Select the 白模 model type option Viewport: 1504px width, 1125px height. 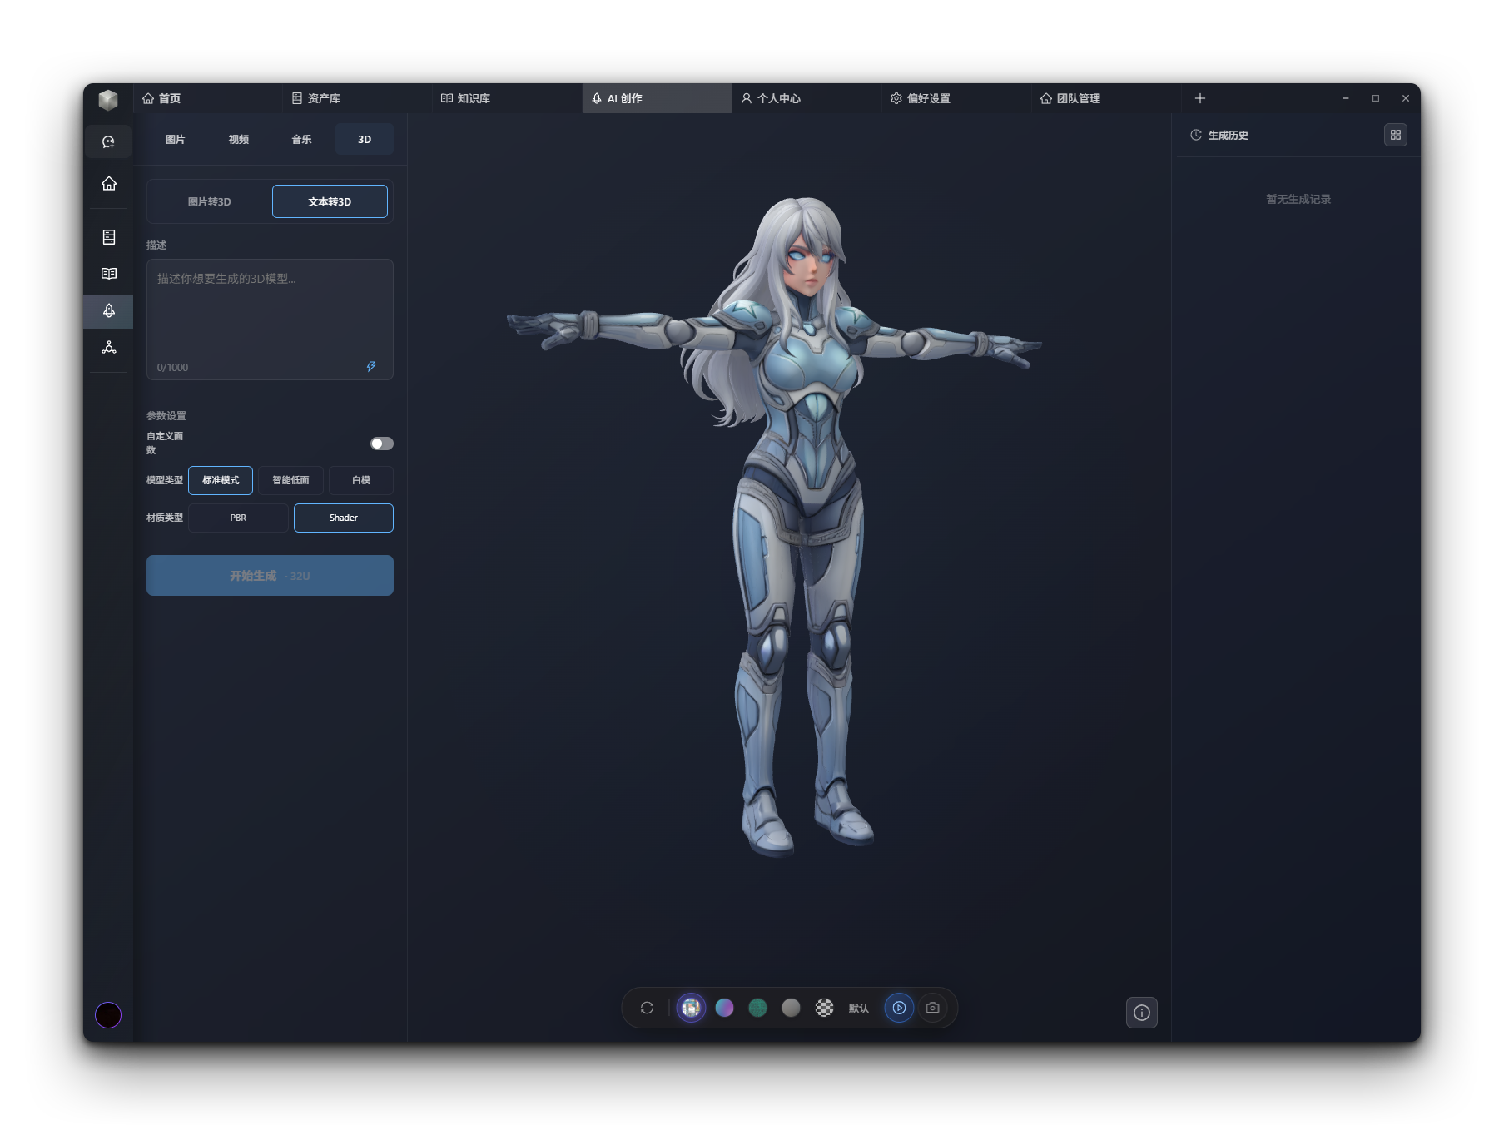coord(360,480)
